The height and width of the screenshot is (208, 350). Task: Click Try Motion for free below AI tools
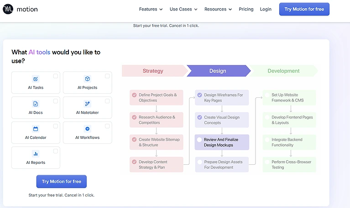click(x=62, y=182)
